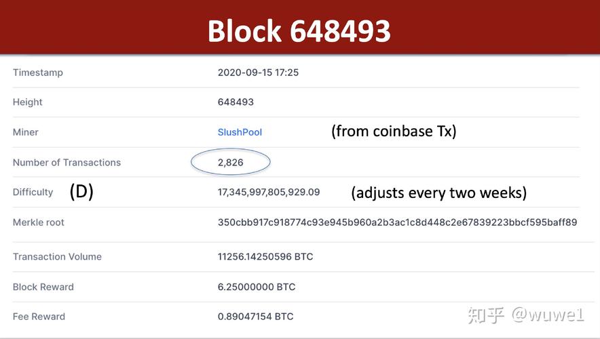Click the "Number of Transactions" row label
The width and height of the screenshot is (600, 339).
coord(67,163)
